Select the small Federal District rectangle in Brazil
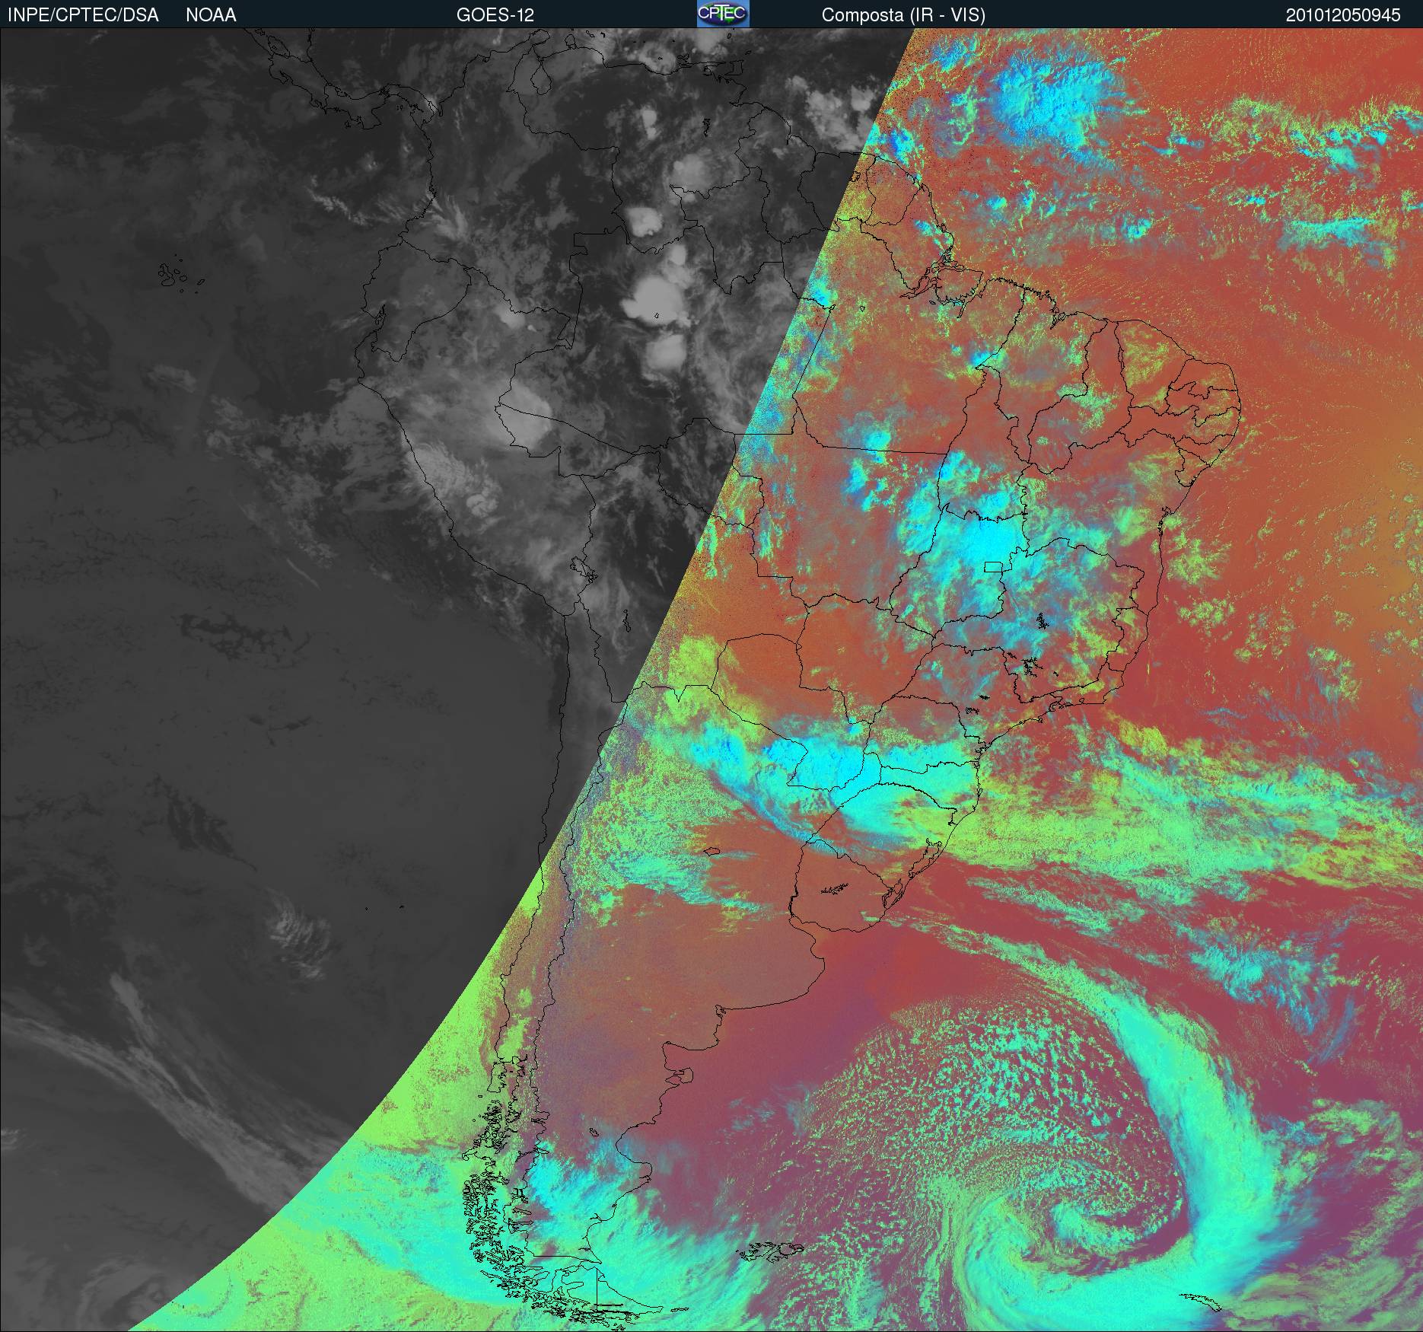The height and width of the screenshot is (1332, 1423). click(993, 566)
